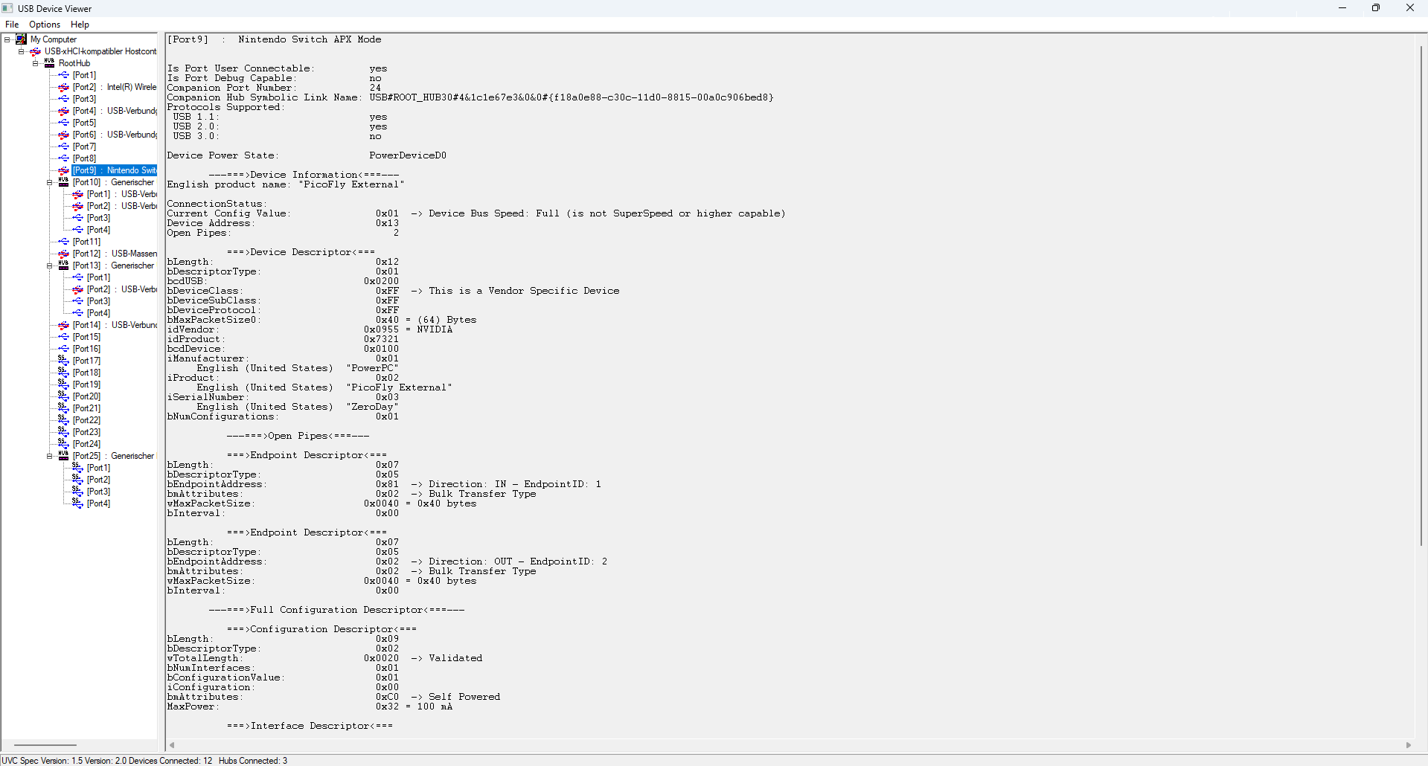Viewport: 1428px width, 766px height.
Task: Click the Port2 Intel Wireless device icon
Action: pyautogui.click(x=63, y=87)
